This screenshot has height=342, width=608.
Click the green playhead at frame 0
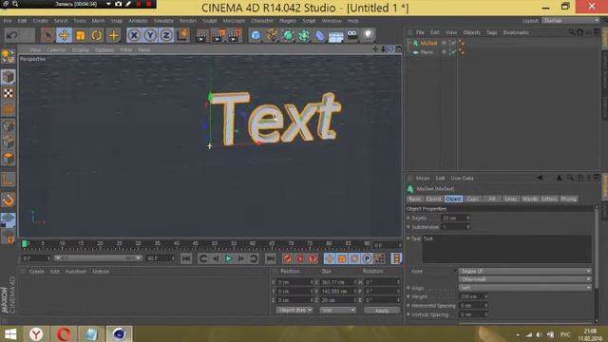pos(25,244)
